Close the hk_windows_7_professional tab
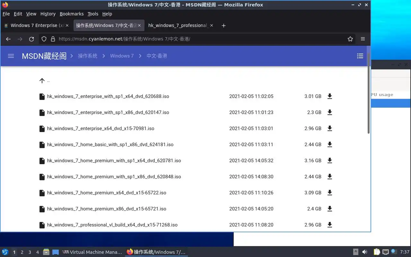 (211, 25)
